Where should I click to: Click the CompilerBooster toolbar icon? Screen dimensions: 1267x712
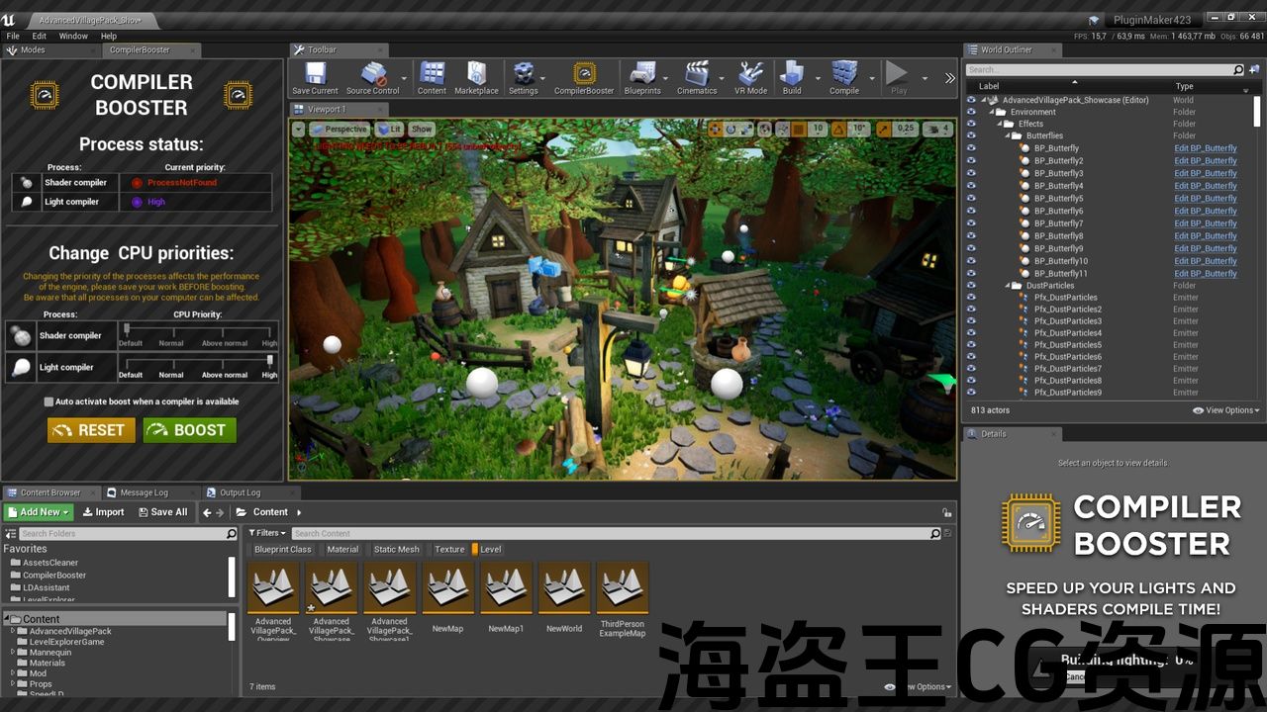click(x=584, y=75)
